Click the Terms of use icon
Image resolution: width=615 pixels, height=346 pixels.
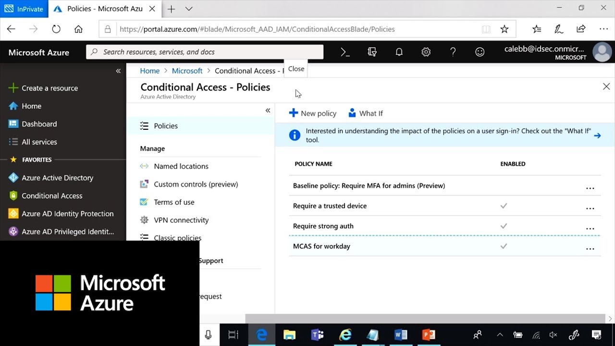coord(144,202)
